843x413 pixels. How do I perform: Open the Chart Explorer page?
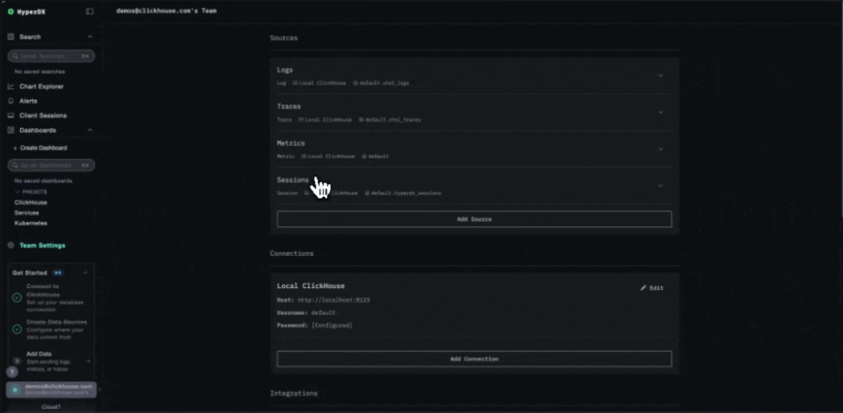click(41, 86)
